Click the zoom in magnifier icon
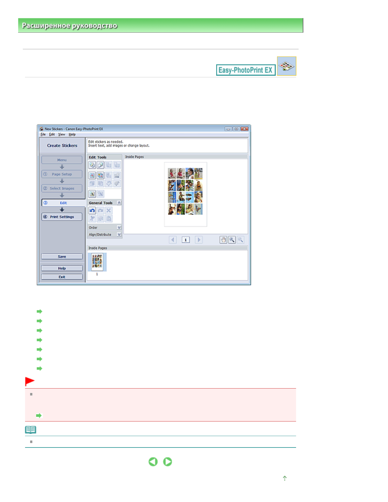This screenshot has height=502, width=388. [232, 240]
